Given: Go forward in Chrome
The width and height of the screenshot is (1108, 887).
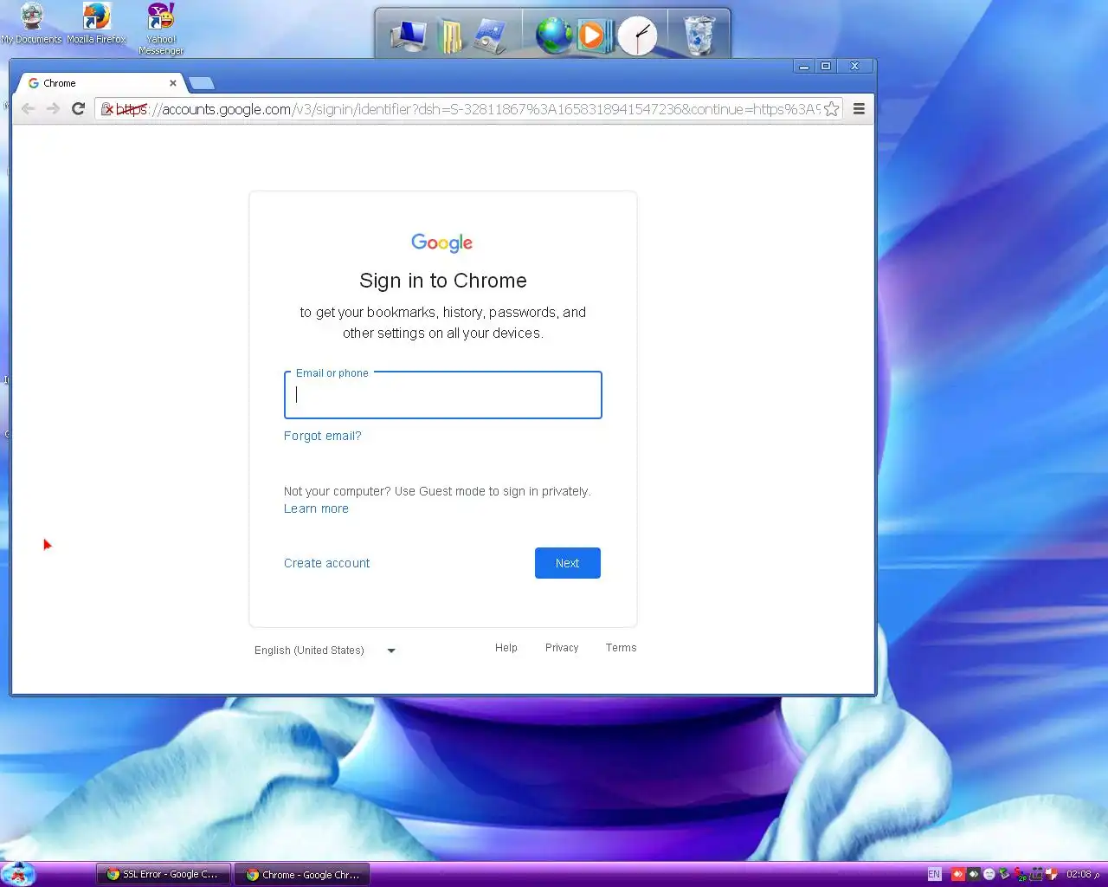Looking at the screenshot, I should 53,108.
